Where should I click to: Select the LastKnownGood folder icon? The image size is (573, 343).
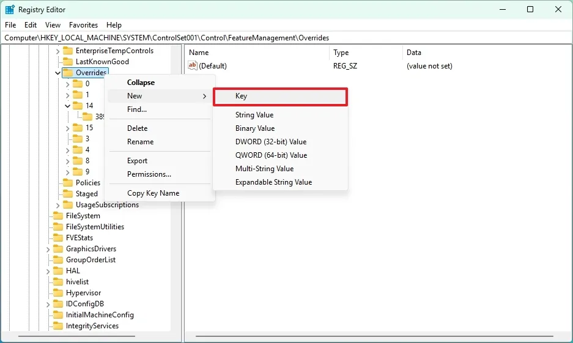pyautogui.click(x=68, y=62)
